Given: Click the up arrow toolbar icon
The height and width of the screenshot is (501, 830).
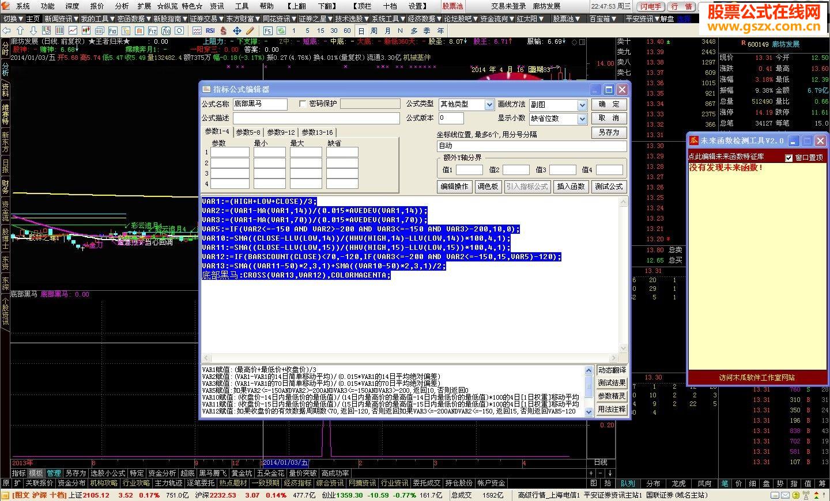Looking at the screenshot, I should click(x=20, y=31).
